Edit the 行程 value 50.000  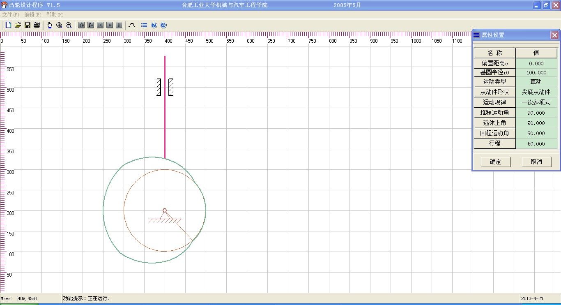coord(536,143)
